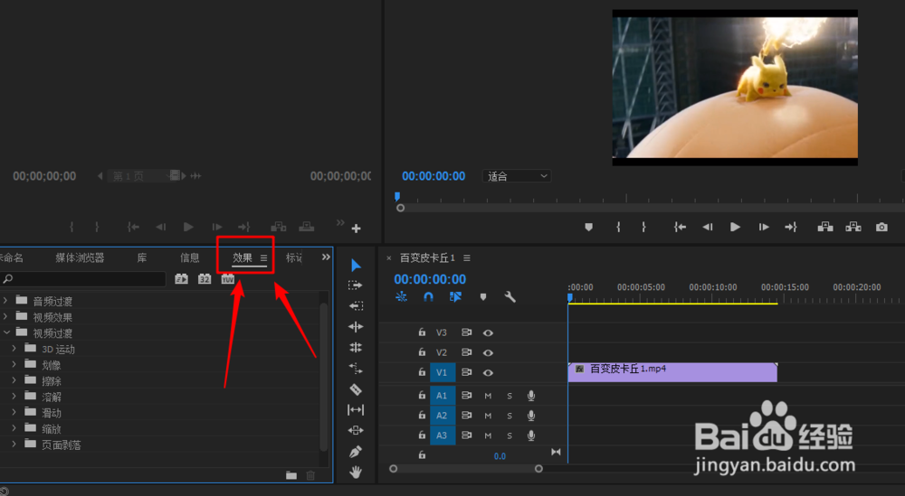Open the 百变皮卡丘1 sequence panel menu
Image resolution: width=905 pixels, height=496 pixels.
(x=467, y=258)
